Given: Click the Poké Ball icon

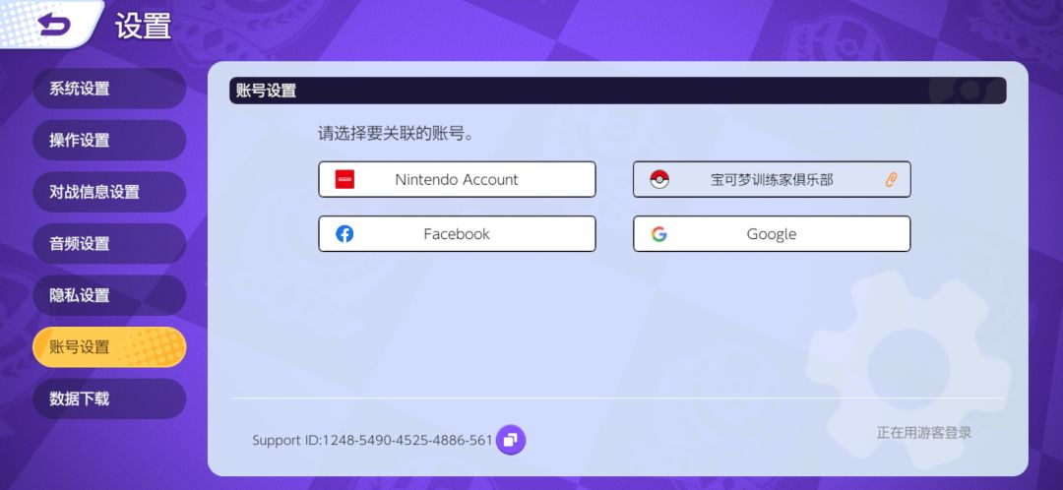Looking at the screenshot, I should pyautogui.click(x=658, y=180).
